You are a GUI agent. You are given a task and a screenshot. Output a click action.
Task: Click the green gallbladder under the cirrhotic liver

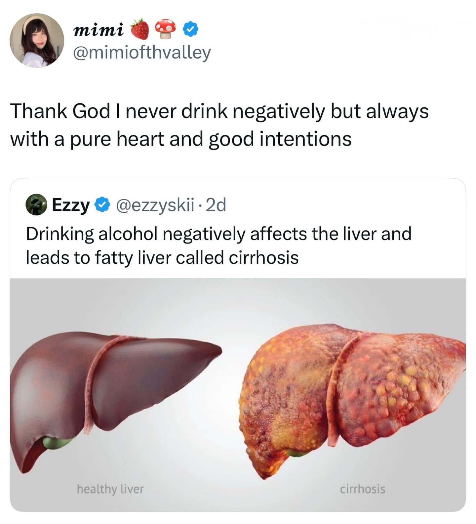point(297,452)
